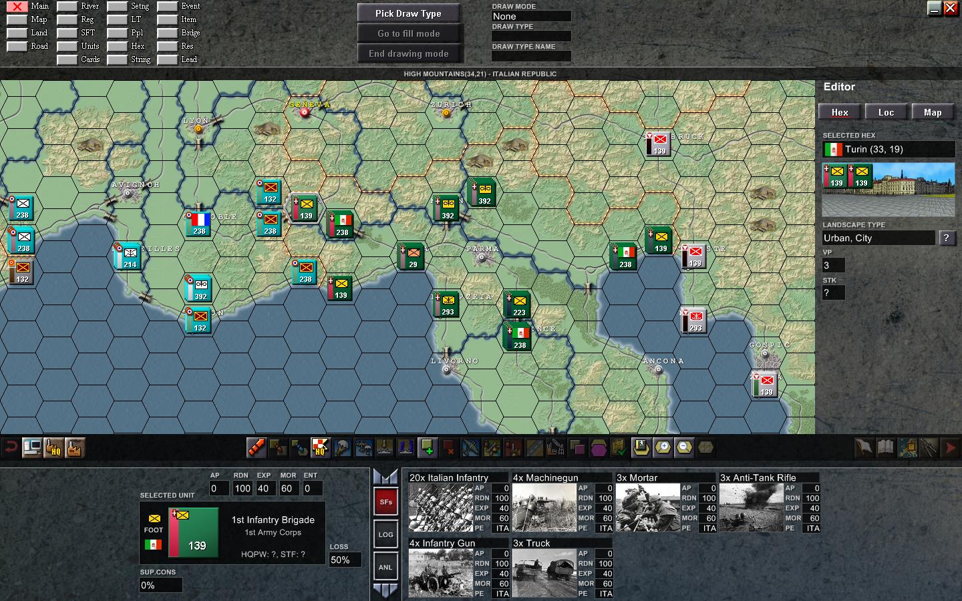Click the 4x Infantry Gun thumbnail
962x601 pixels.
coord(440,573)
